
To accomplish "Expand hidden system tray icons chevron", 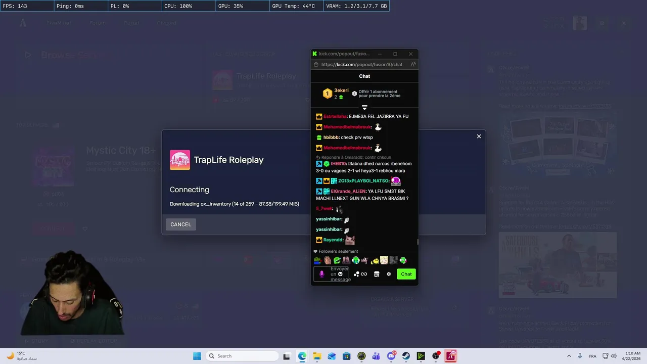I will click(569, 356).
